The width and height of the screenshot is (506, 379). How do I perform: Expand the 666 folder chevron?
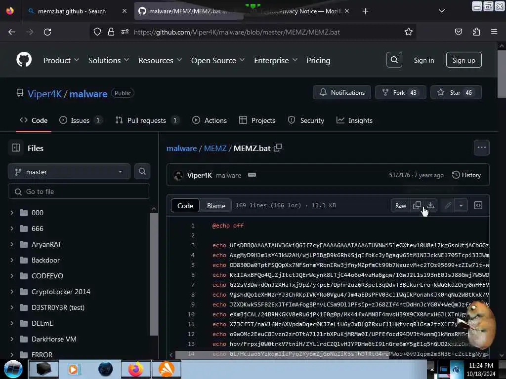pyautogui.click(x=12, y=228)
